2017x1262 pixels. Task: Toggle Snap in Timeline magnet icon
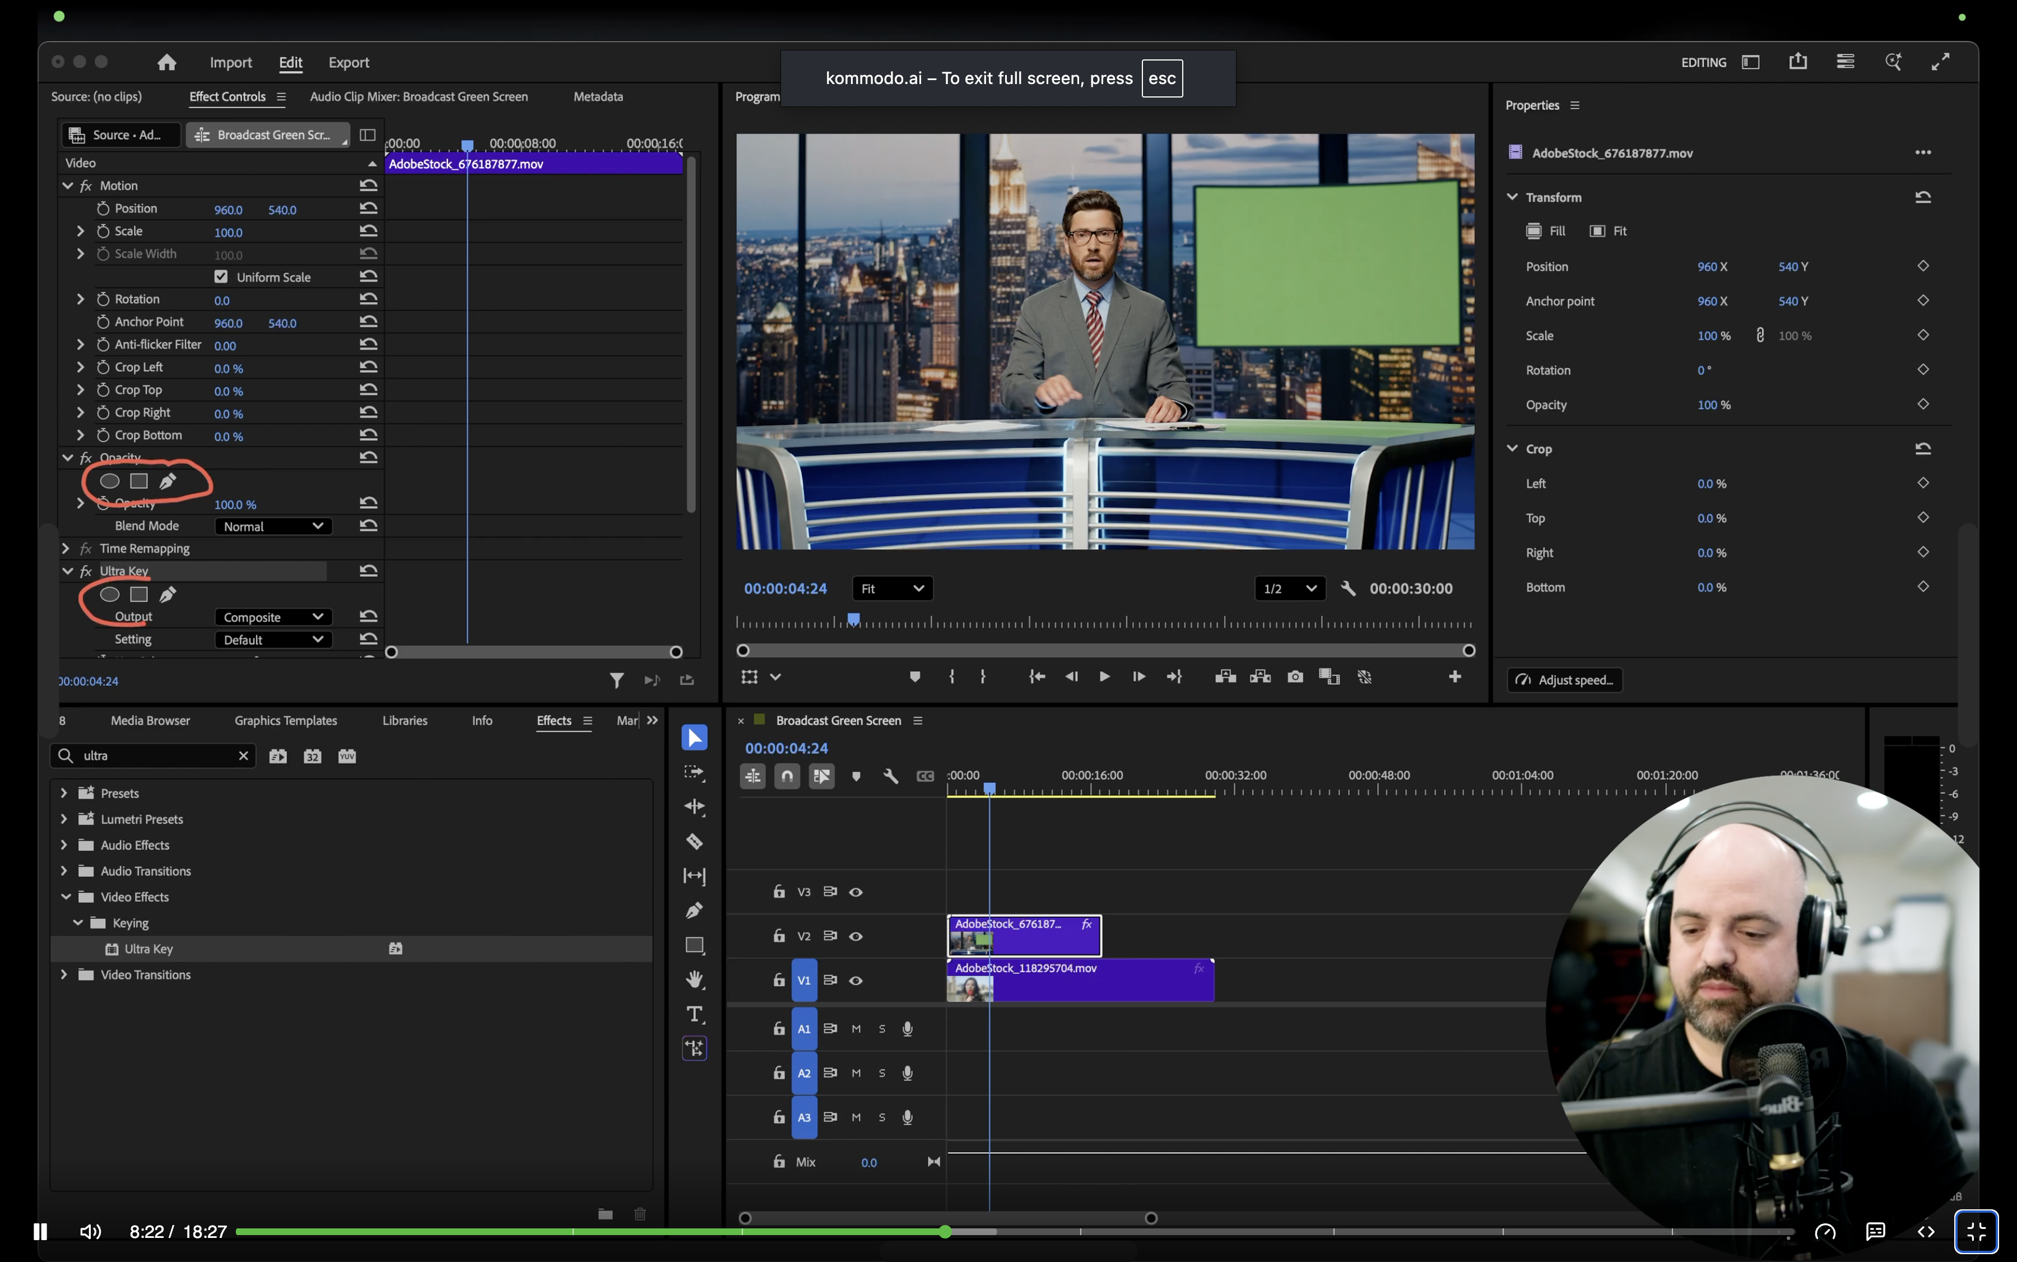tap(787, 776)
